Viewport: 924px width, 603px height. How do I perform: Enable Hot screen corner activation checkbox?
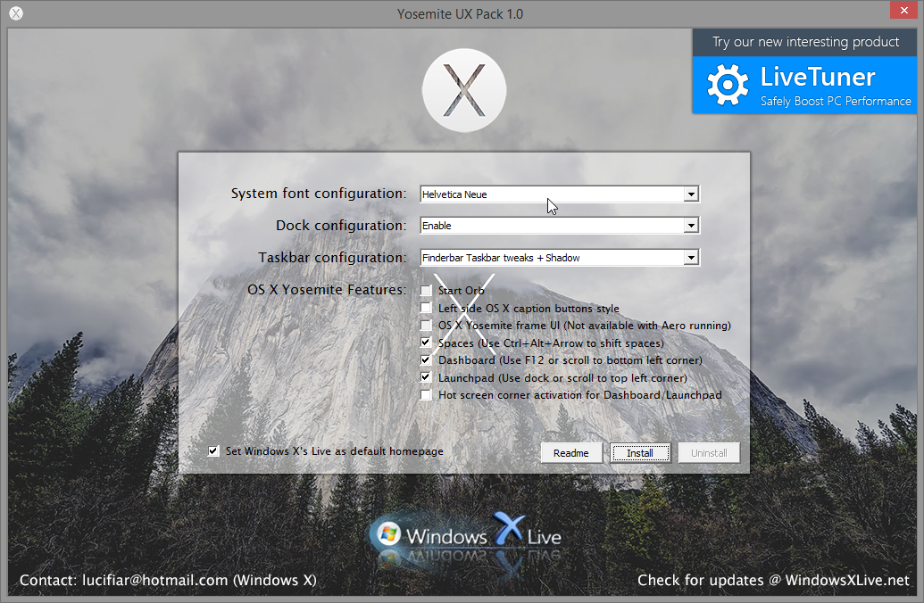pyautogui.click(x=426, y=394)
